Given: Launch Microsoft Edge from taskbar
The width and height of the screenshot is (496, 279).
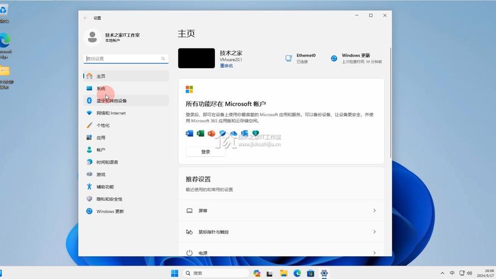Looking at the screenshot, I should click(297, 273).
